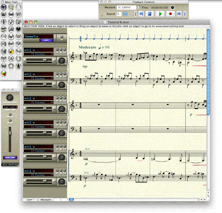Pick the Expression tool marked mf
The image size is (222, 213).
click(11, 36)
